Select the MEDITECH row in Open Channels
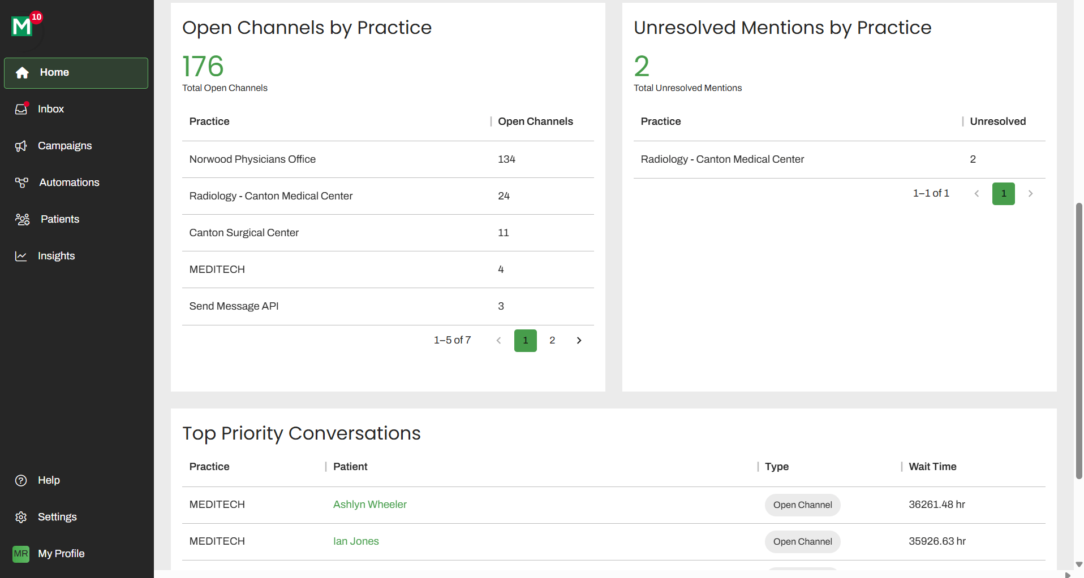This screenshot has width=1084, height=578. point(388,270)
